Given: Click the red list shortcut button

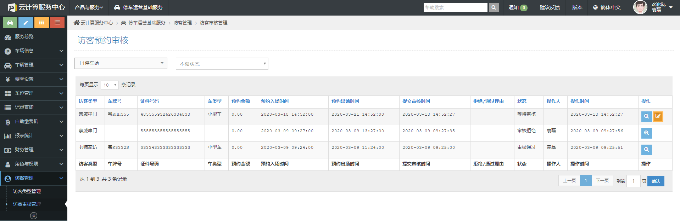Looking at the screenshot, I should pos(57,23).
